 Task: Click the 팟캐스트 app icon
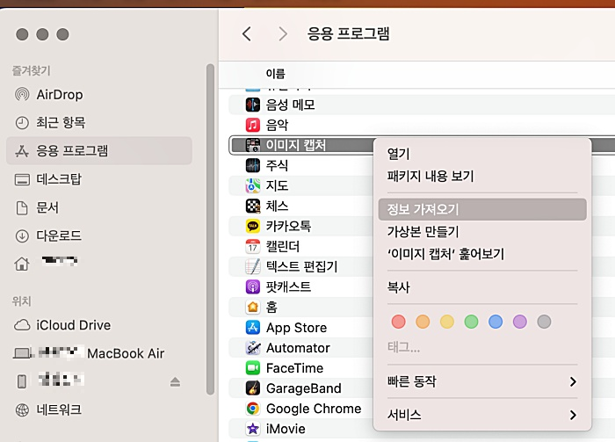pyautogui.click(x=253, y=287)
